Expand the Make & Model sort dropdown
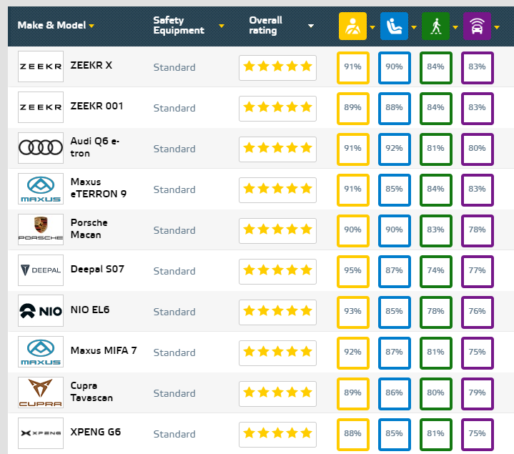Viewport: 514px width, 454px height. click(92, 26)
